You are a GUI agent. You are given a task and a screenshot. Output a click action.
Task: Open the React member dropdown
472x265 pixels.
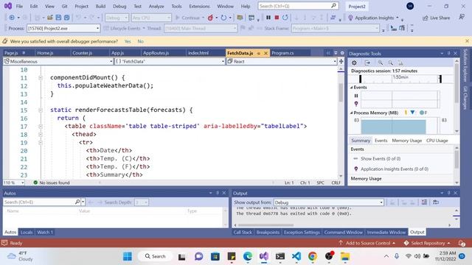(282, 61)
